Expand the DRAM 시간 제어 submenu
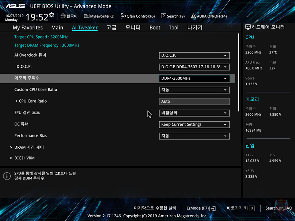Screen dimensions: 295x221 [27, 147]
